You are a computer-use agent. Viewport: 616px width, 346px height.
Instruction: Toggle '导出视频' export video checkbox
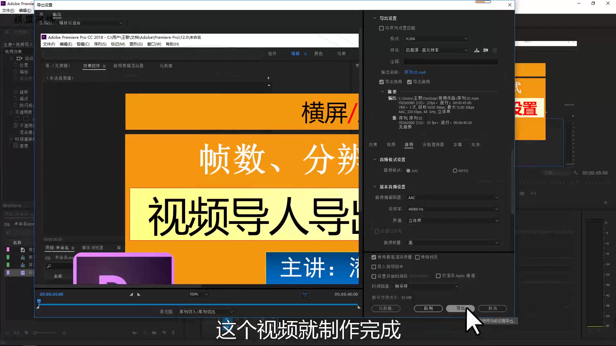tap(381, 82)
